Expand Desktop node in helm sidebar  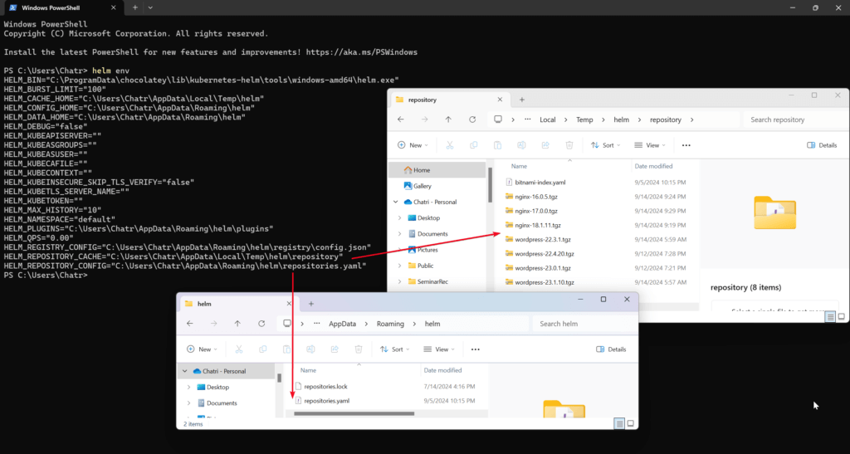coord(188,388)
